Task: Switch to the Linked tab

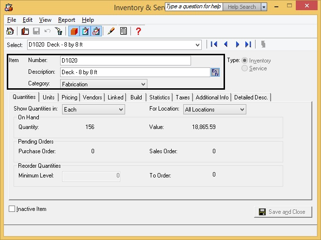Action: (115, 97)
